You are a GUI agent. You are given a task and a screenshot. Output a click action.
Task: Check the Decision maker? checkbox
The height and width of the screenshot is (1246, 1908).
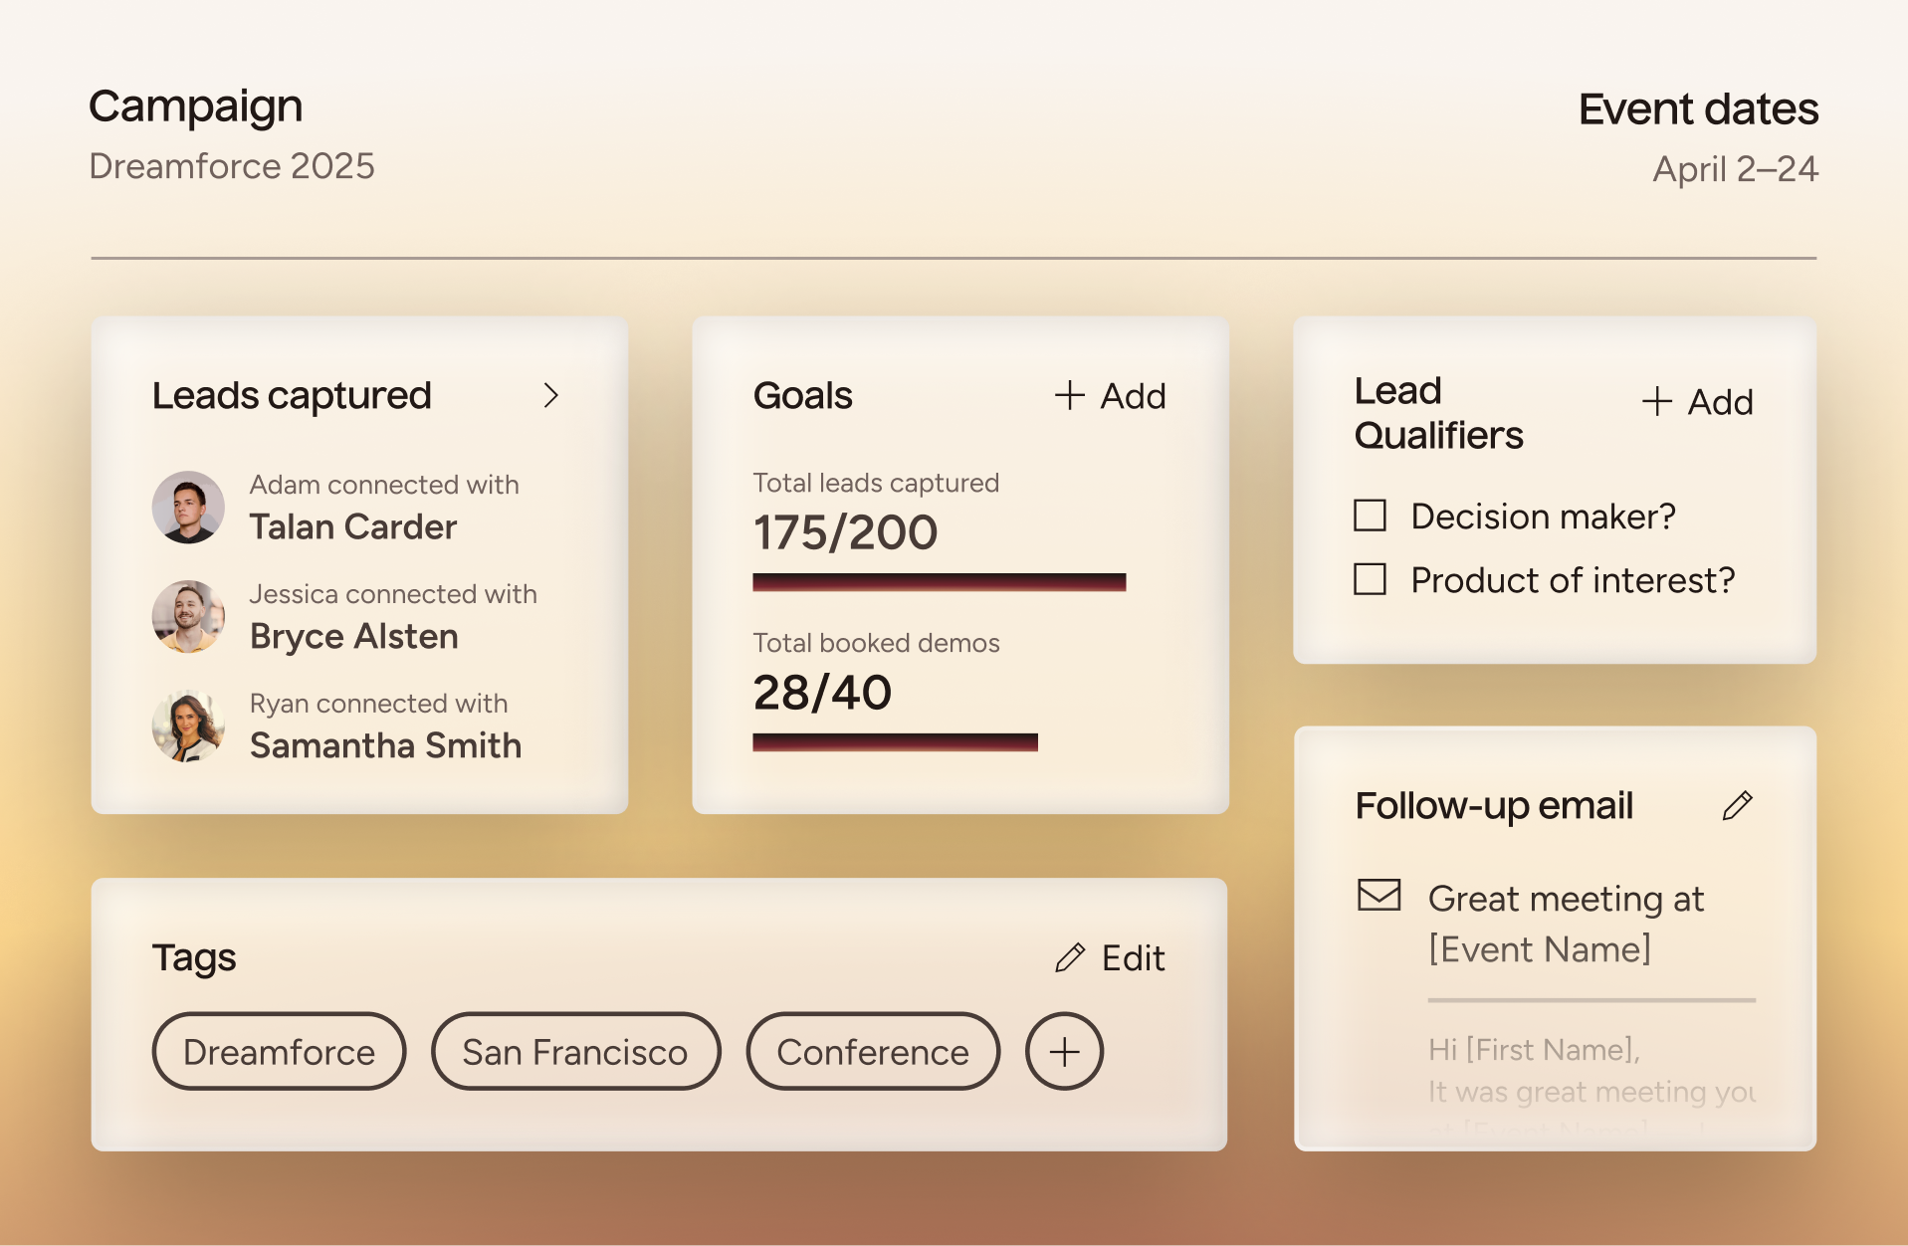1371,516
